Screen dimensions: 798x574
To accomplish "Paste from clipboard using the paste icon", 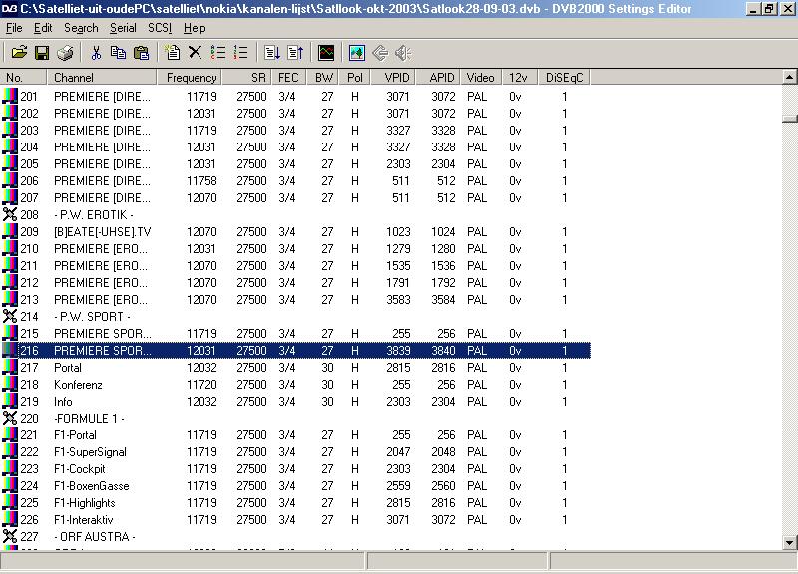I will point(141,53).
